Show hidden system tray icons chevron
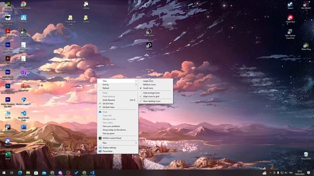 pos(270,173)
